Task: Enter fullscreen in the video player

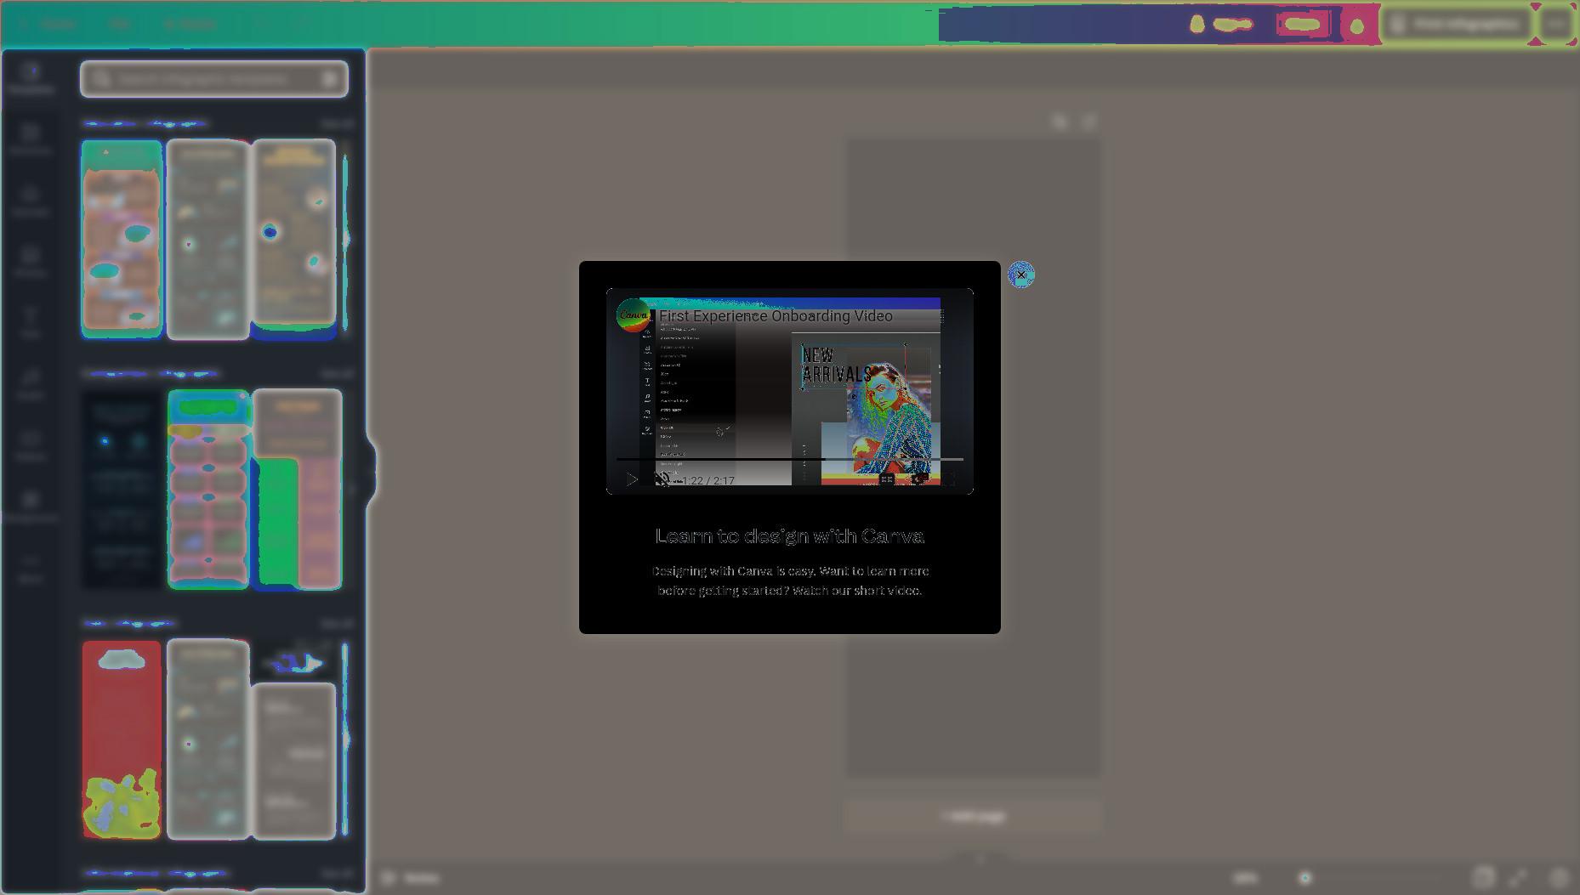Action: (x=950, y=480)
